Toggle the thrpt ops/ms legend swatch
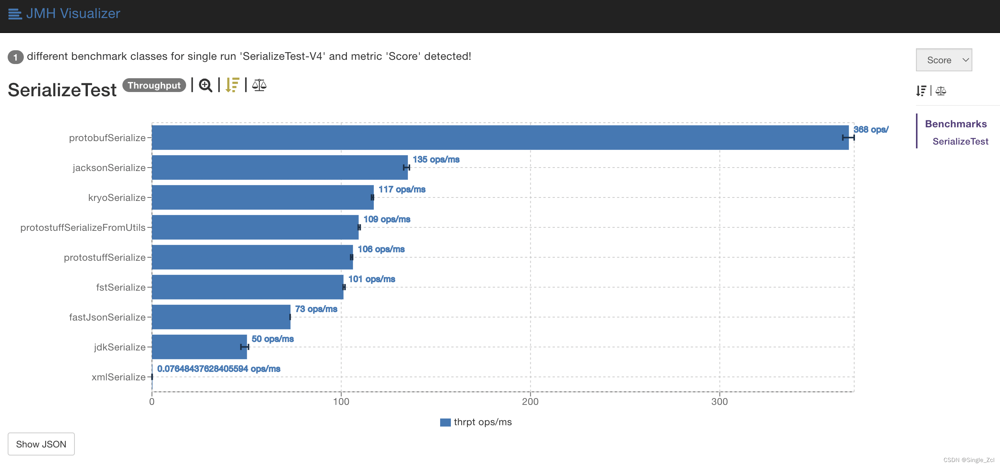 [445, 423]
